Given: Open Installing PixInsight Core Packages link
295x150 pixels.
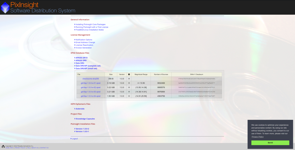Looking at the screenshot, I should (90, 24).
